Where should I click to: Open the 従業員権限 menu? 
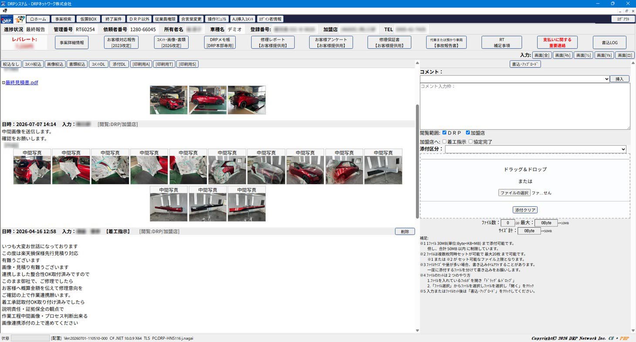coord(165,19)
